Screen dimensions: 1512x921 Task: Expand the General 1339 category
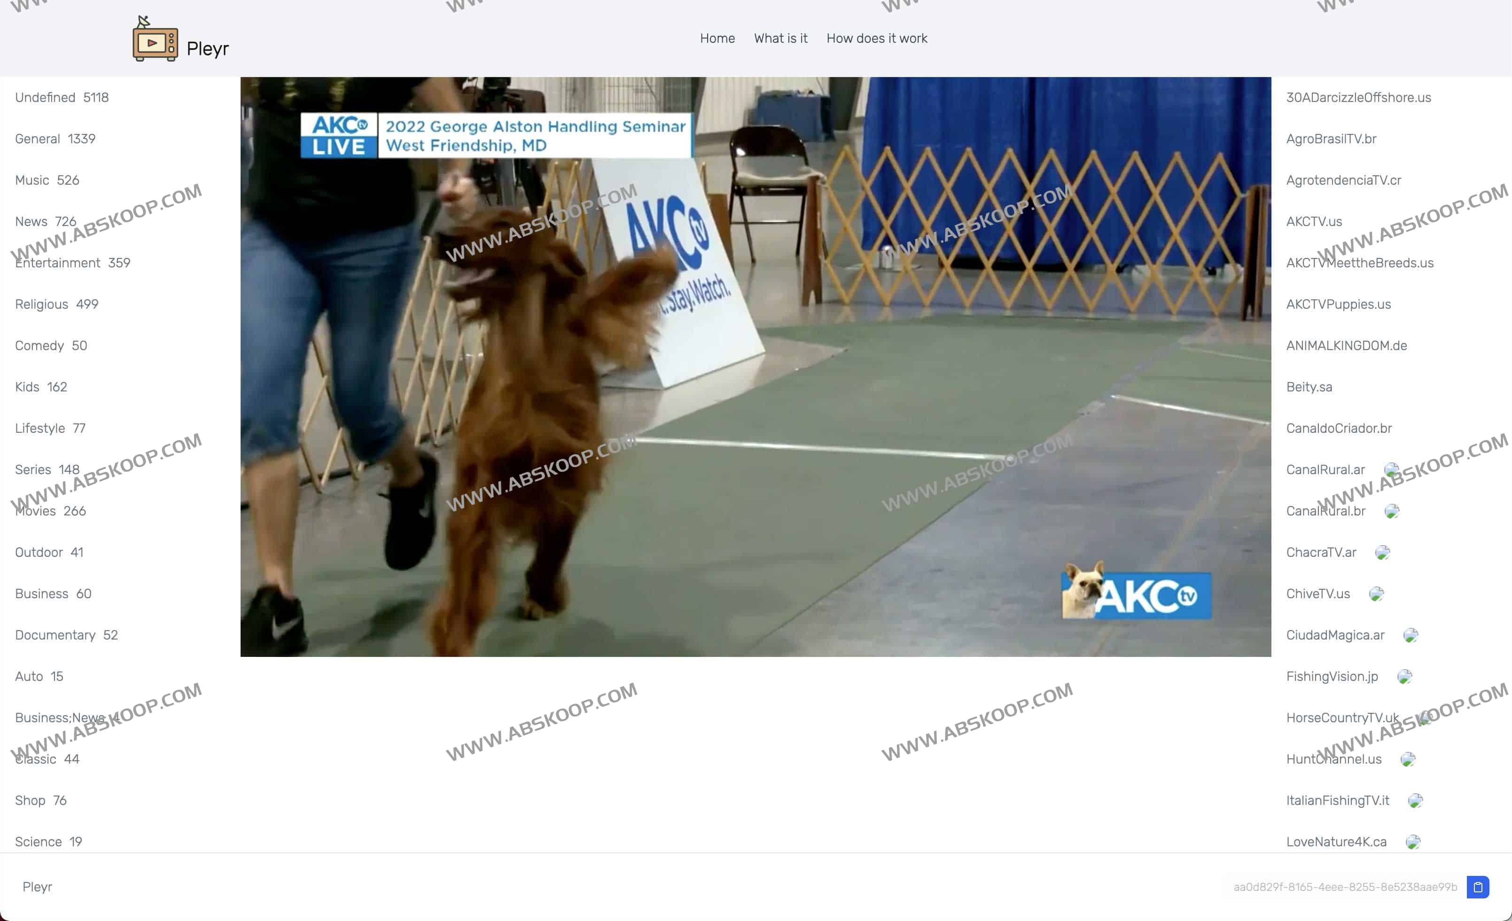point(55,138)
